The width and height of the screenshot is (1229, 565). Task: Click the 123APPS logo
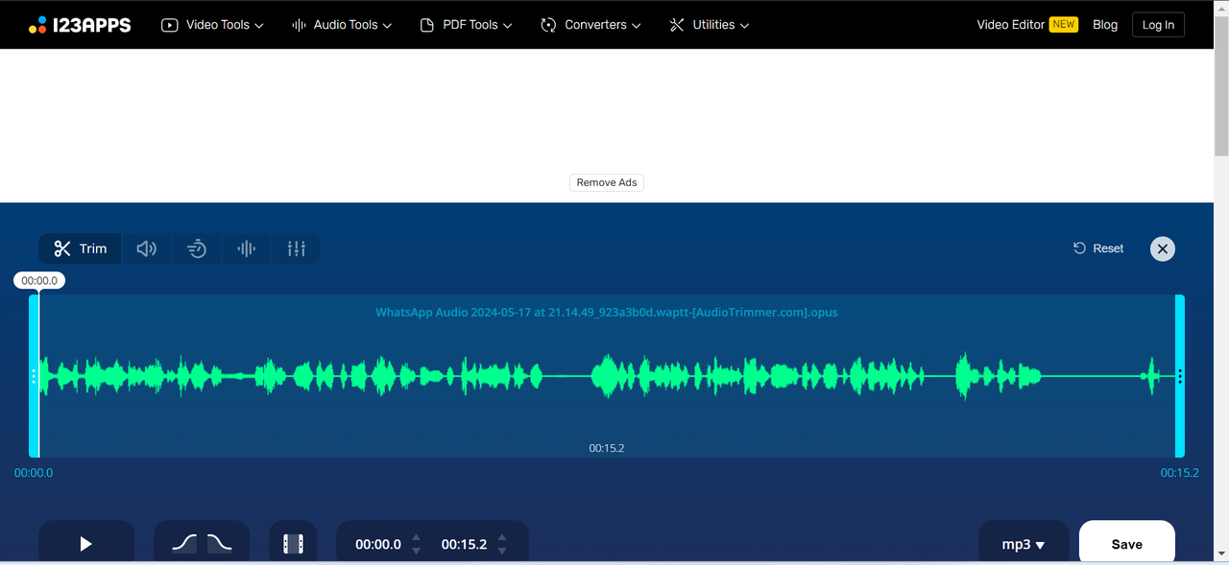80,25
